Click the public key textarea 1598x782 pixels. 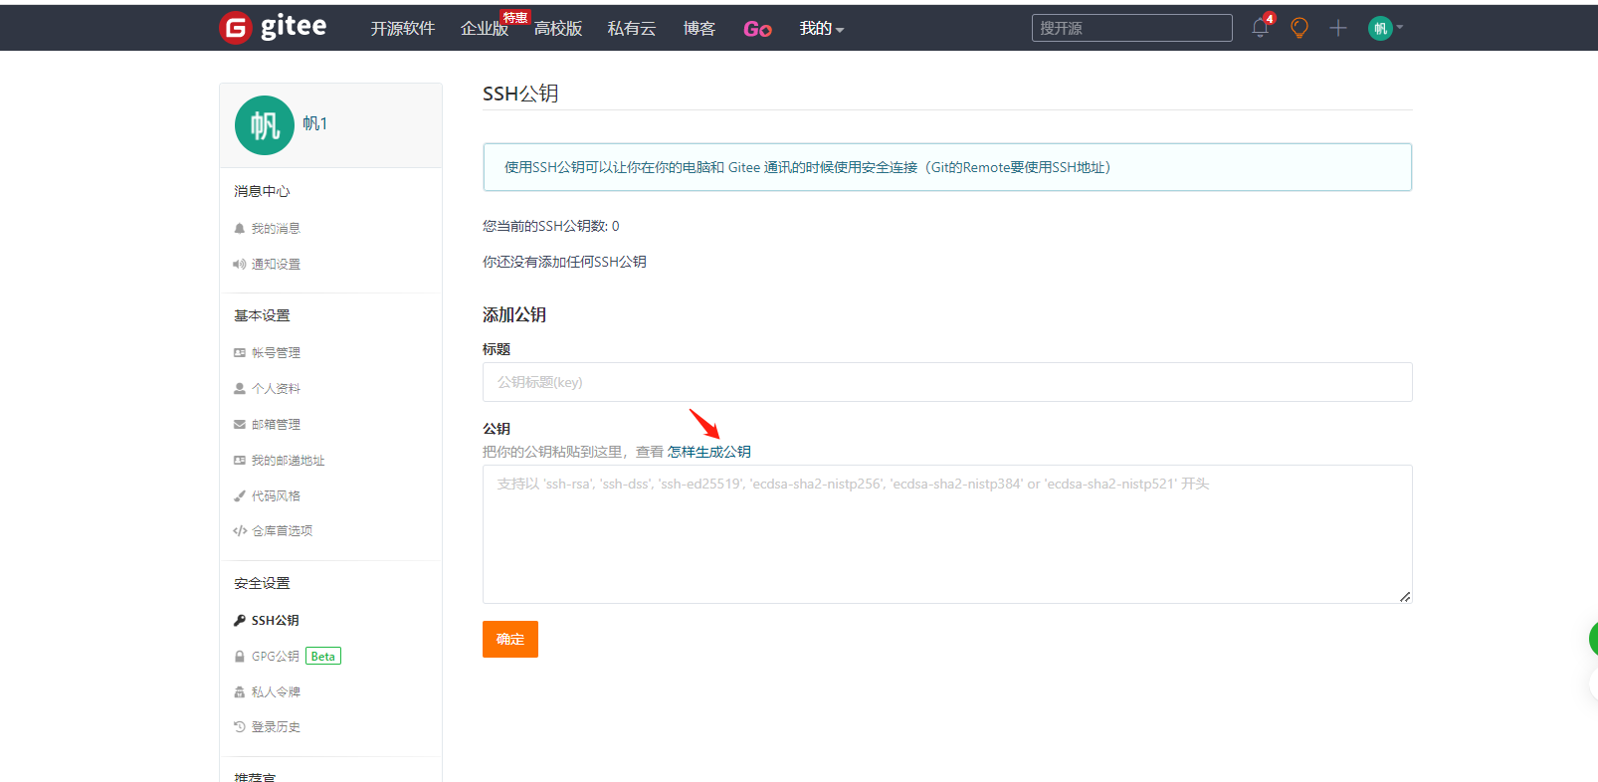947,534
